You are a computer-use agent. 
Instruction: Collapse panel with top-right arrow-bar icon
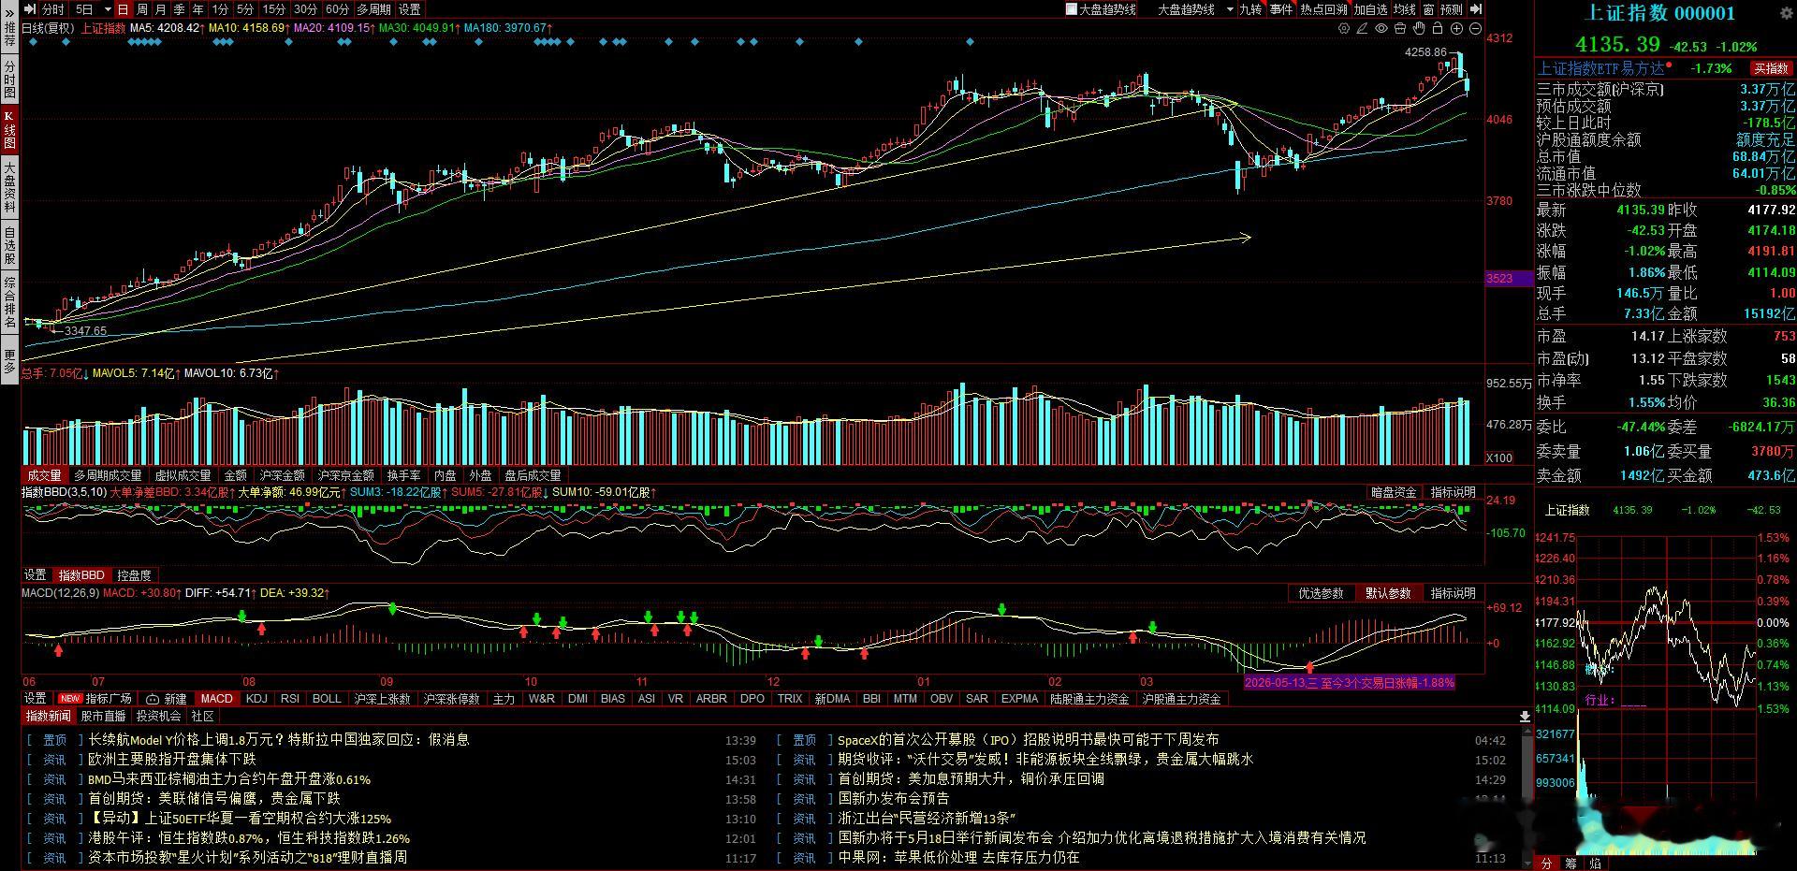click(x=1476, y=9)
